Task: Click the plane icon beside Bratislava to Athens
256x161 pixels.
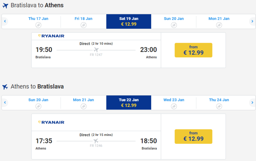Action: coord(5,6)
